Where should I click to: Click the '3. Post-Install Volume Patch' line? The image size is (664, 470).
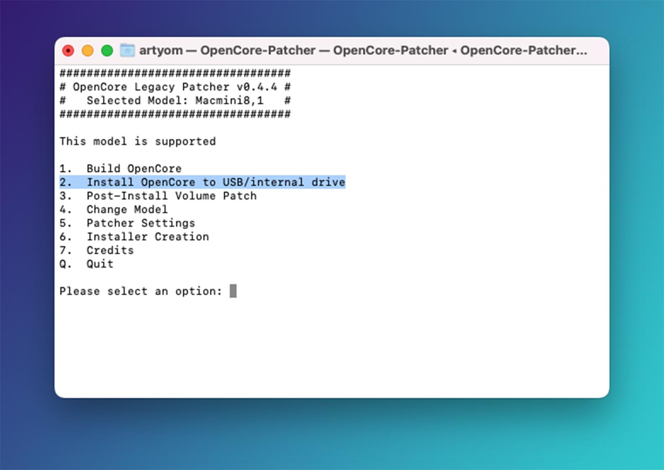pyautogui.click(x=158, y=196)
